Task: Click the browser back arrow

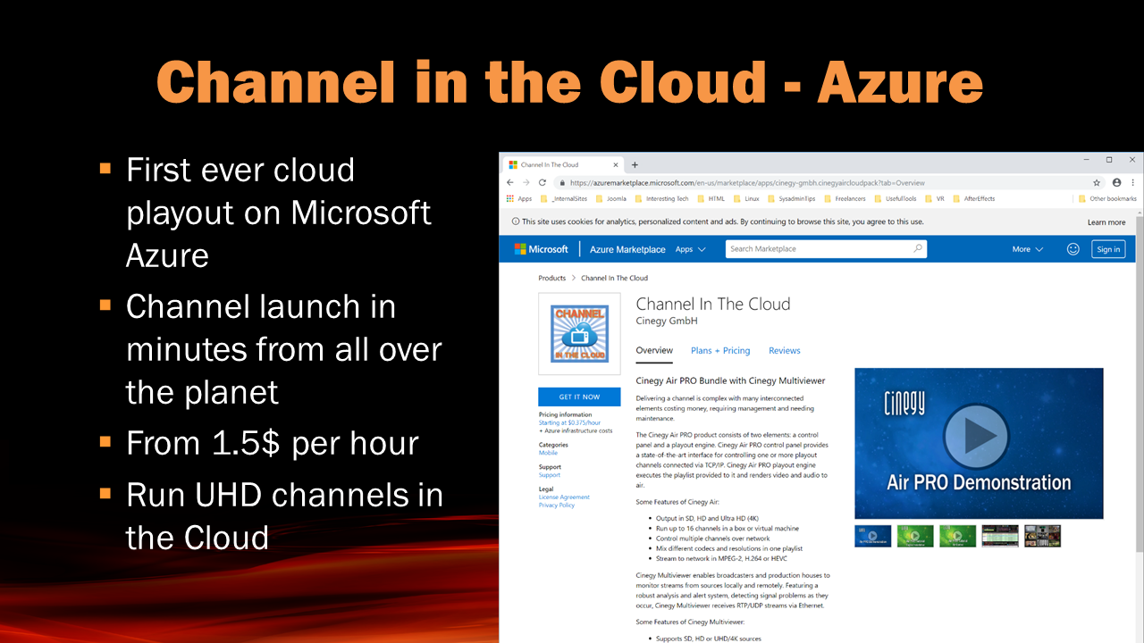Action: click(x=509, y=182)
